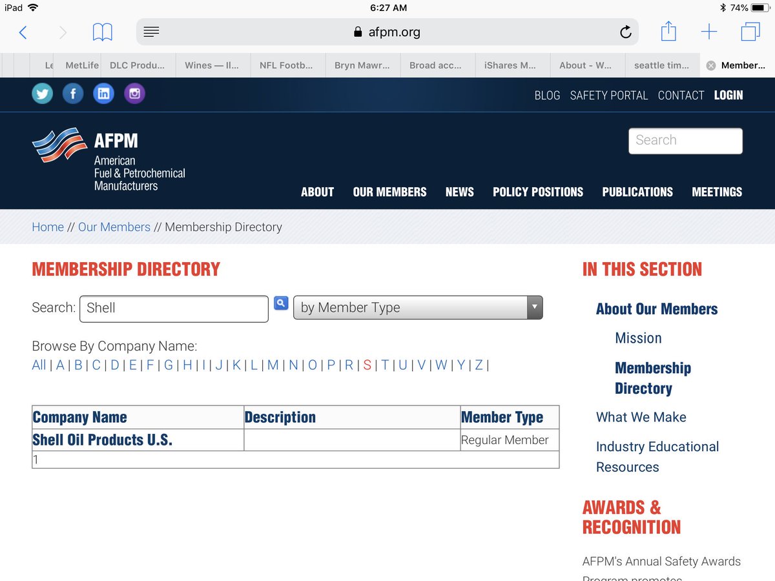Browse companies starting with Z
Screen dimensions: 775x581
479,365
